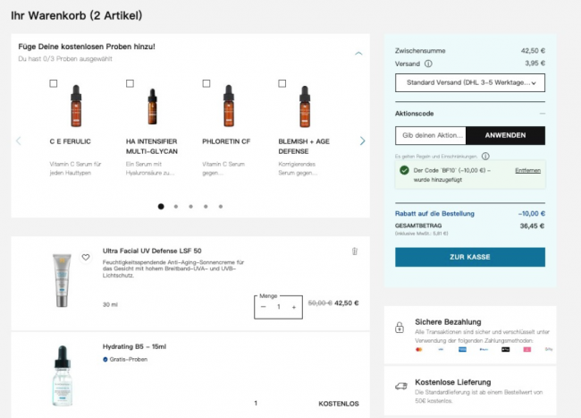Go to the second carousel page dot
Image resolution: width=581 pixels, height=418 pixels.
click(x=176, y=206)
